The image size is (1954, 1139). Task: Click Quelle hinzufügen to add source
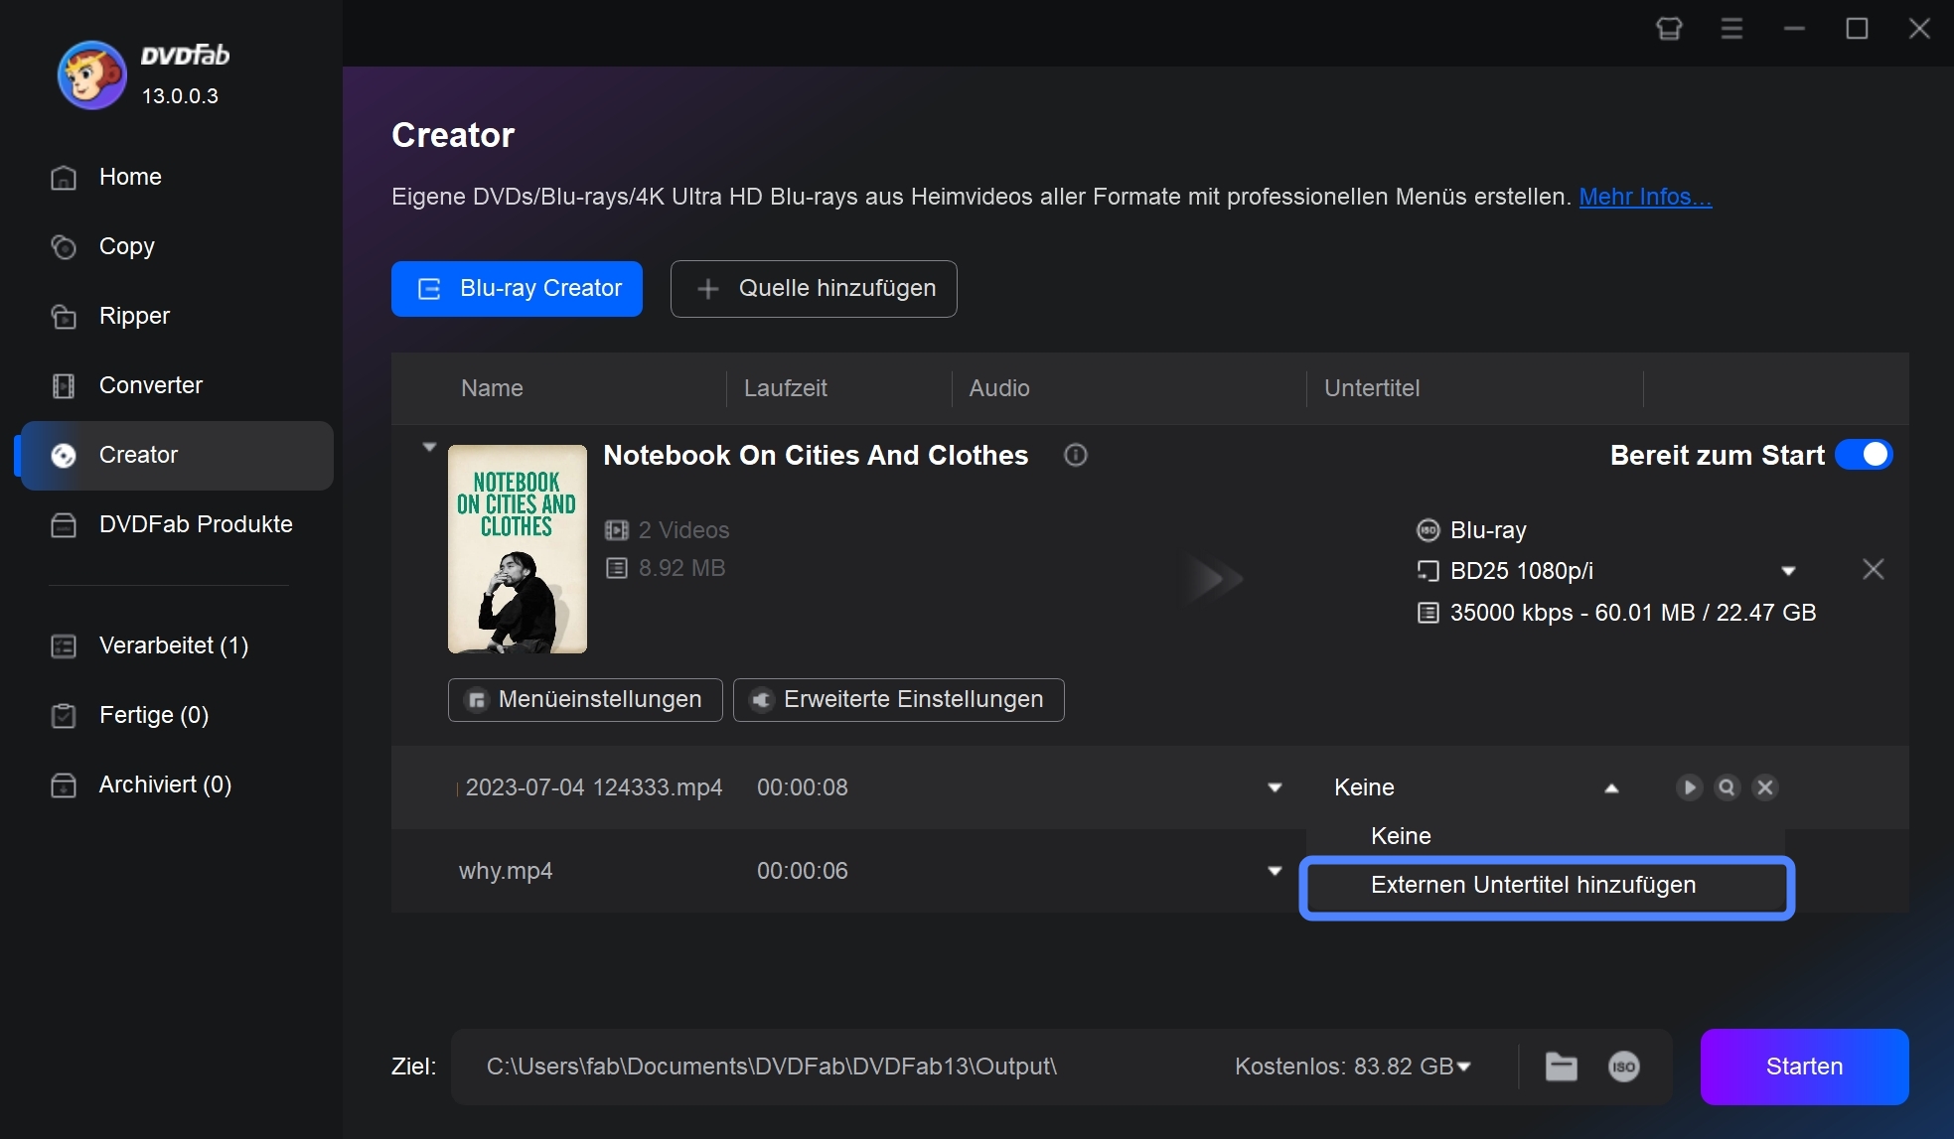[x=814, y=289]
